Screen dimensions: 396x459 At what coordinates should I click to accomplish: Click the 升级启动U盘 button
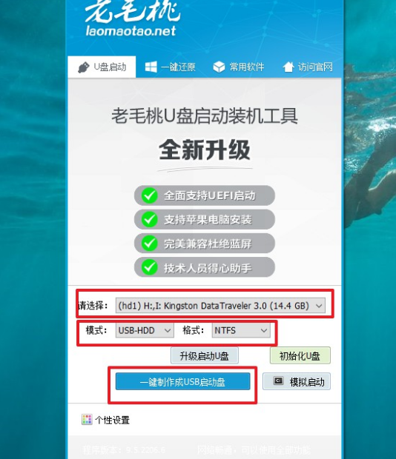[204, 356]
